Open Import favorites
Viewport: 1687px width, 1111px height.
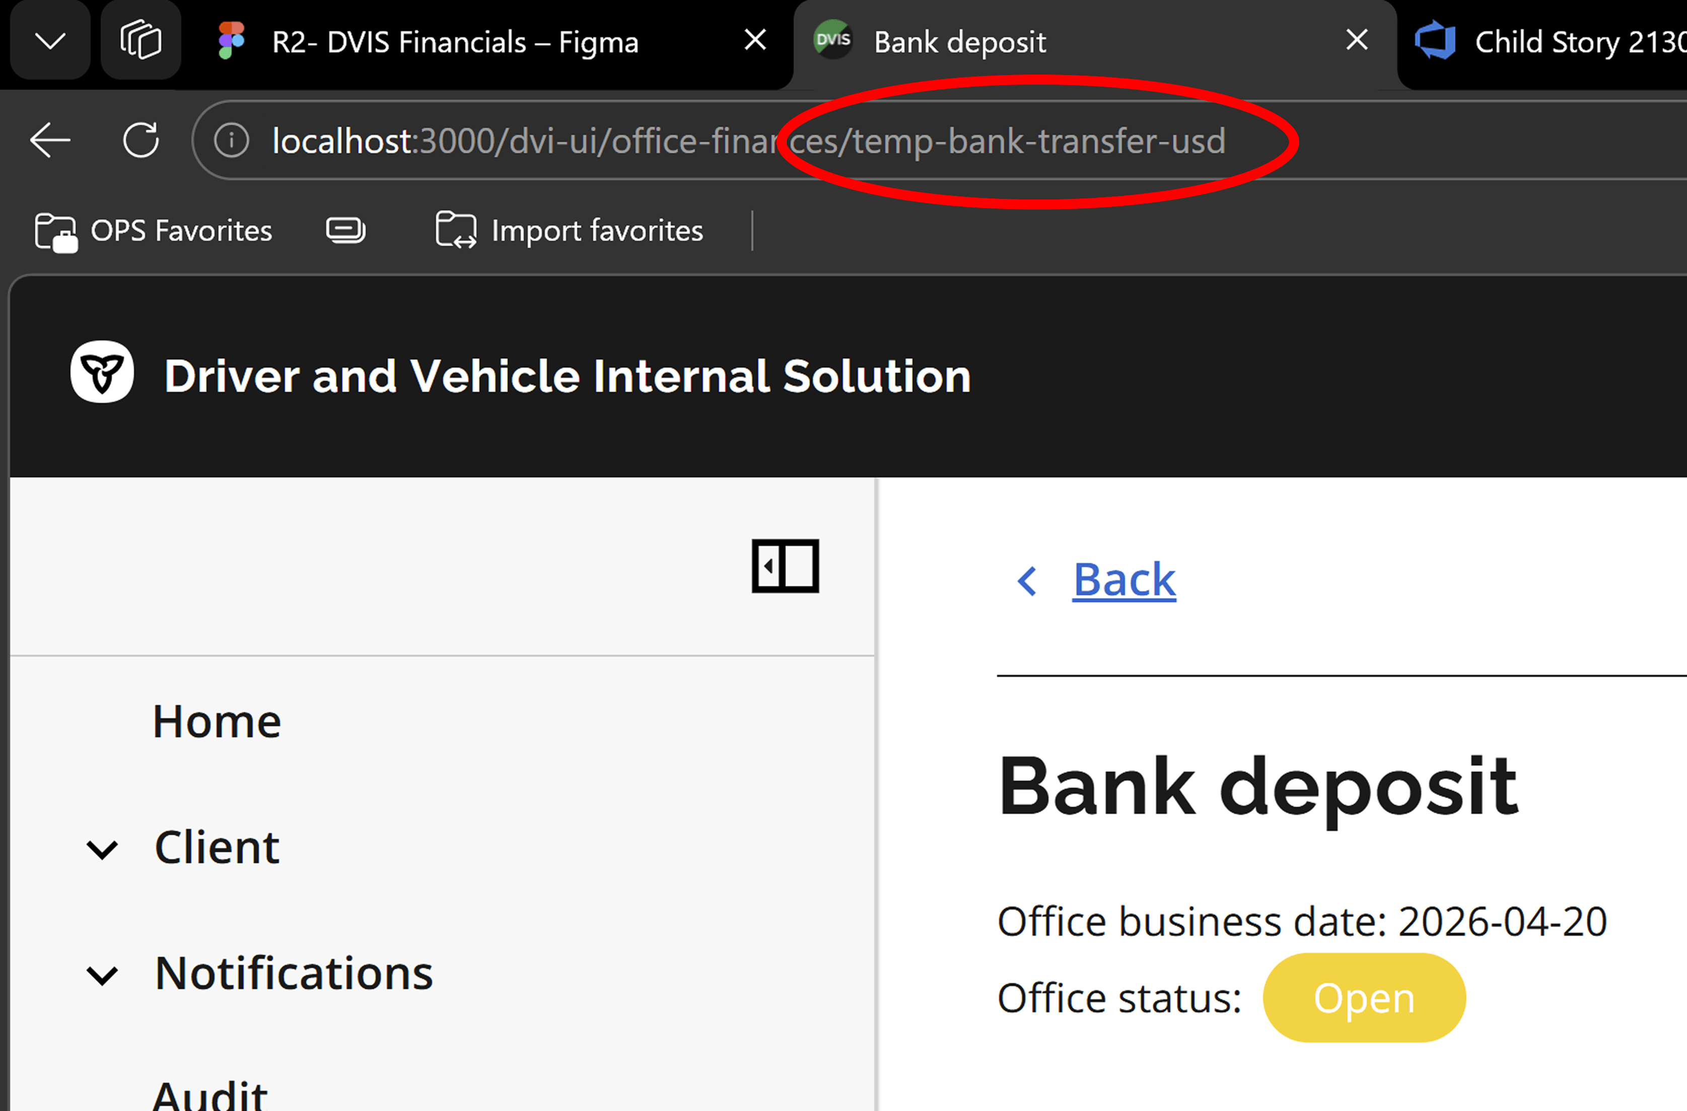pyautogui.click(x=569, y=231)
